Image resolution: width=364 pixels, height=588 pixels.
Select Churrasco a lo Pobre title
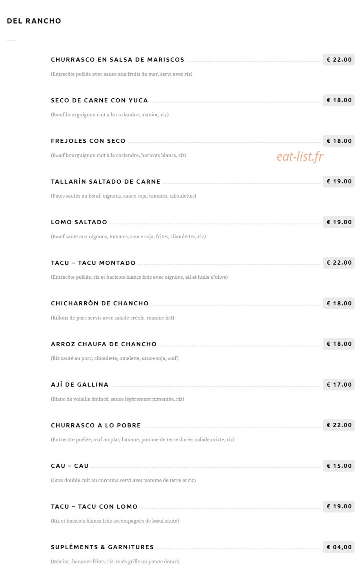(96, 425)
